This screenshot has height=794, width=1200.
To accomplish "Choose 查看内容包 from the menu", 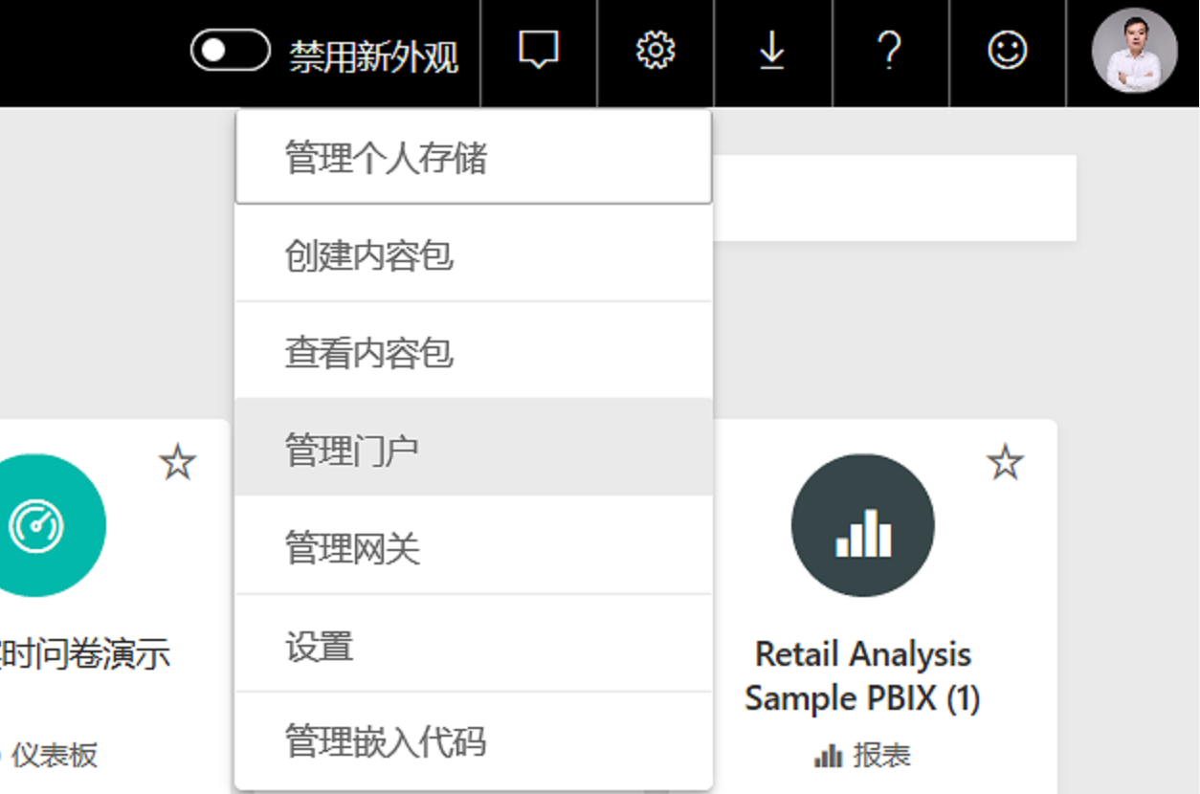I will (474, 352).
